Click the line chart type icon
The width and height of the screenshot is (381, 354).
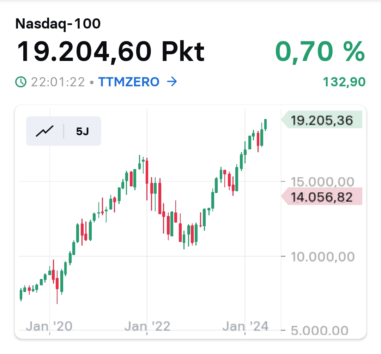click(45, 131)
